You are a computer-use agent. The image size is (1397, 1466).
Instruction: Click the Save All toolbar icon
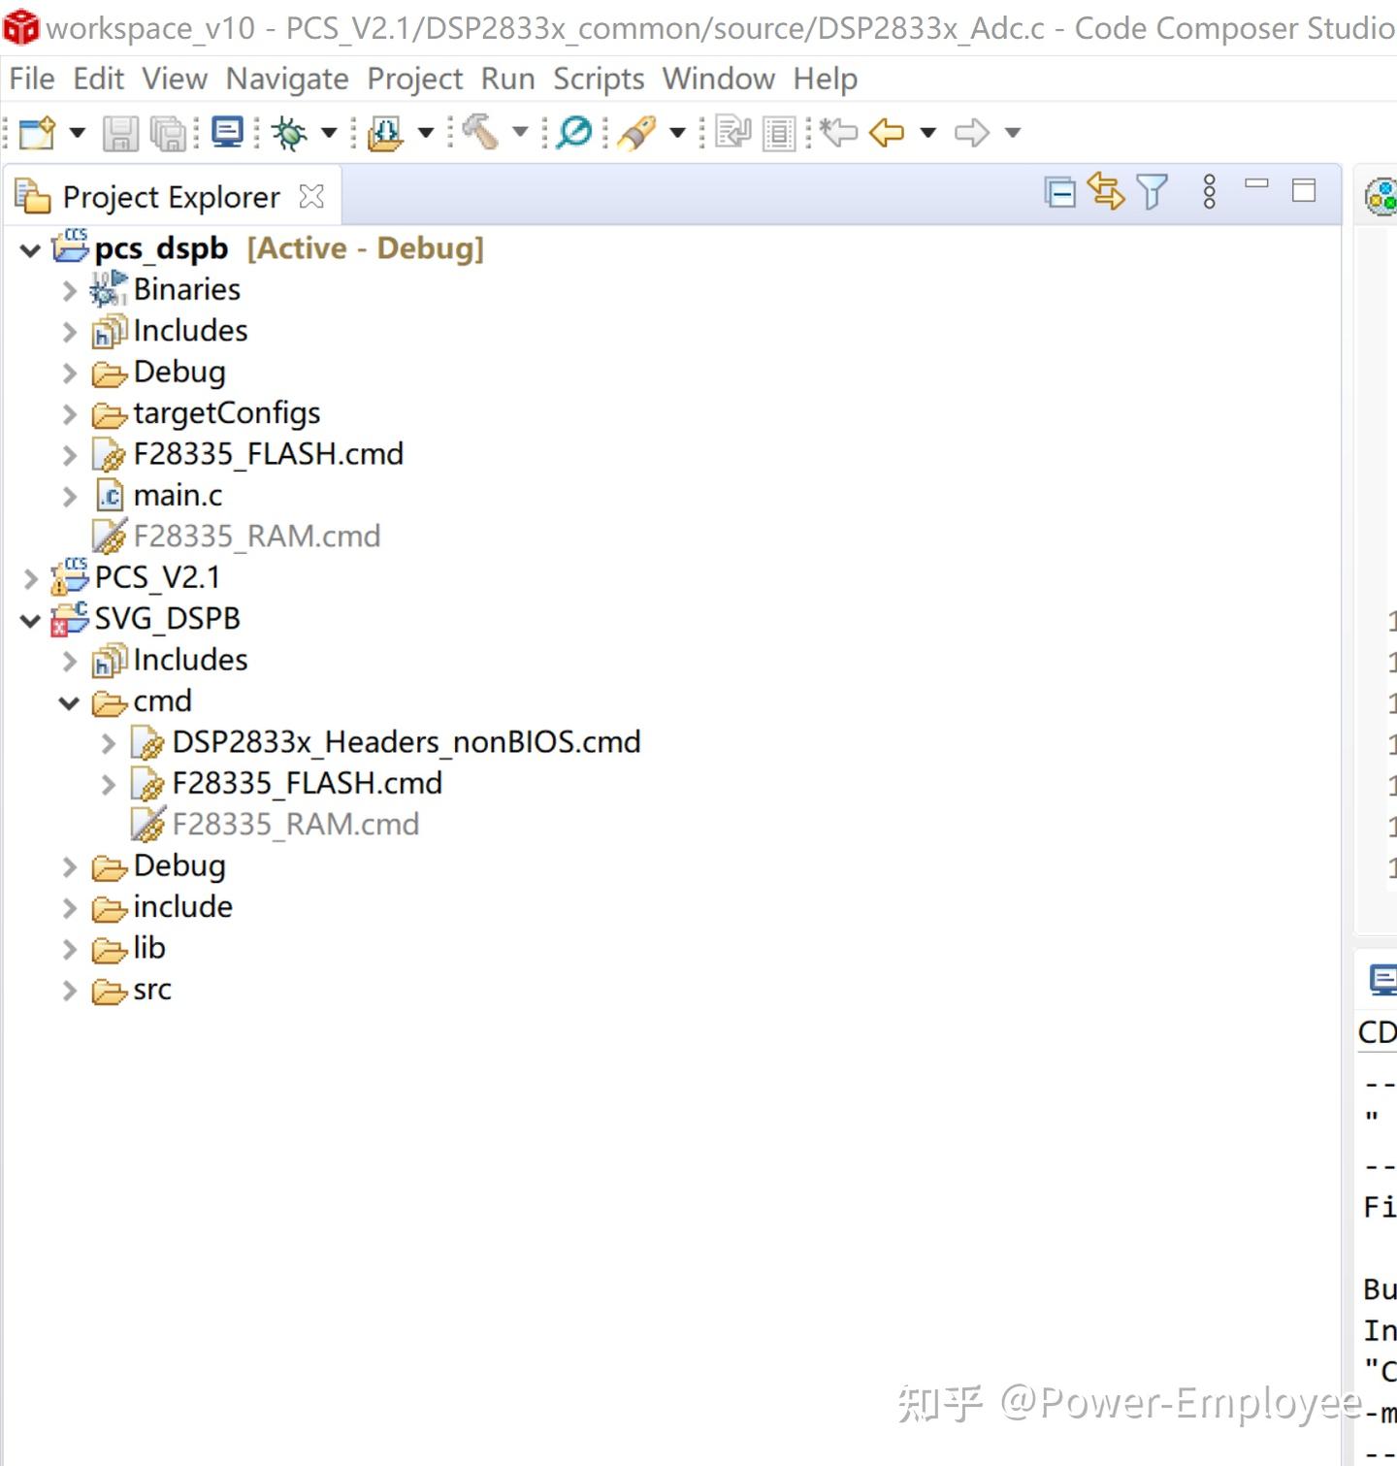click(166, 133)
